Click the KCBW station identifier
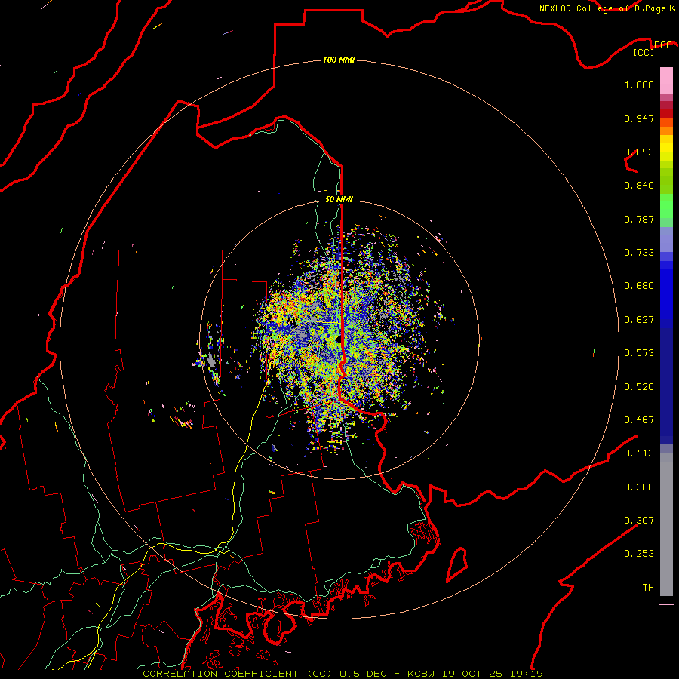Screen dimensions: 679x679 coord(422,674)
